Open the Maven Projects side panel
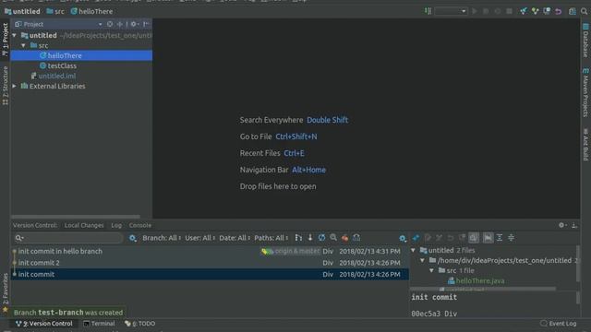591x332 pixels. [x=585, y=92]
